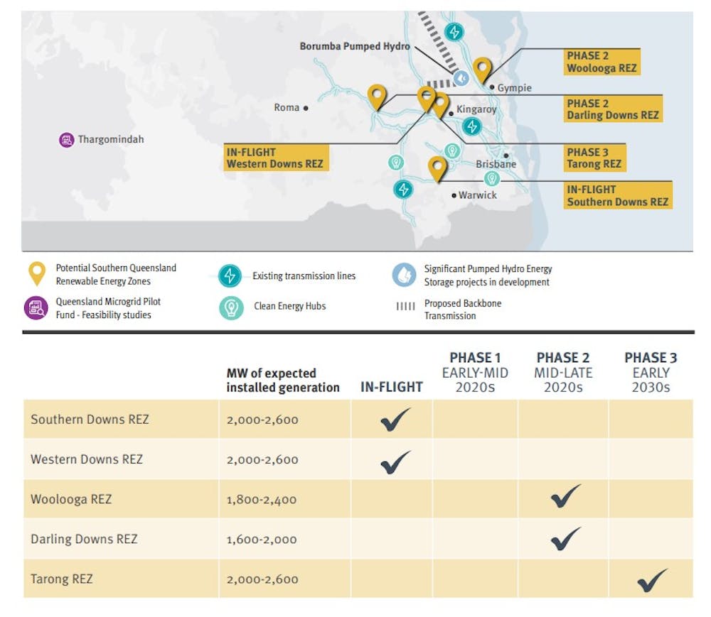Click the 'PHASE 2 Woolooga REZ' map label
The width and height of the screenshot is (711, 617).
click(x=602, y=62)
